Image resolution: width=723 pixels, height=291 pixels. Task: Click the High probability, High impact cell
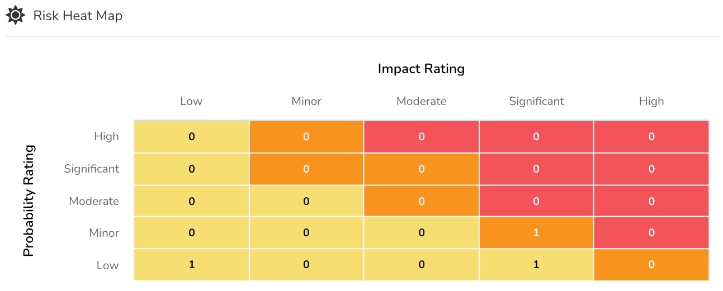tap(651, 136)
